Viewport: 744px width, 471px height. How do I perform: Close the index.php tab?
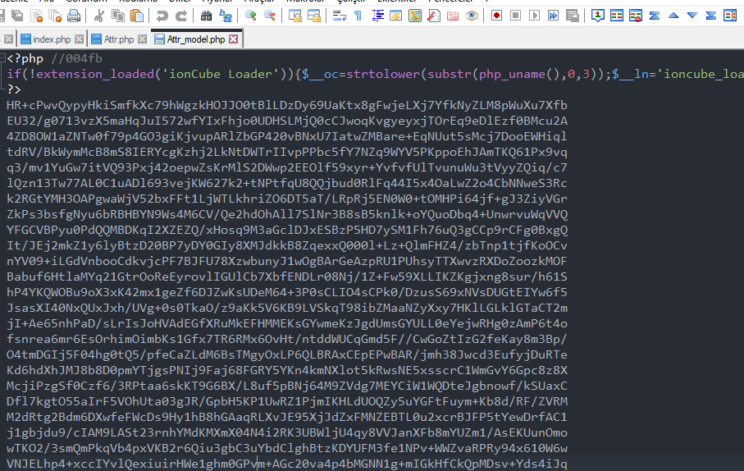pyautogui.click(x=80, y=39)
